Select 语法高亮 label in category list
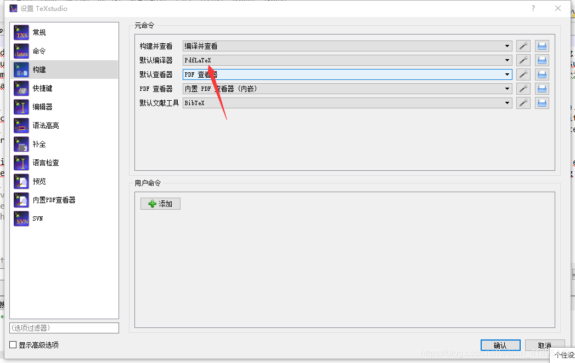575x363 pixels. [x=46, y=125]
